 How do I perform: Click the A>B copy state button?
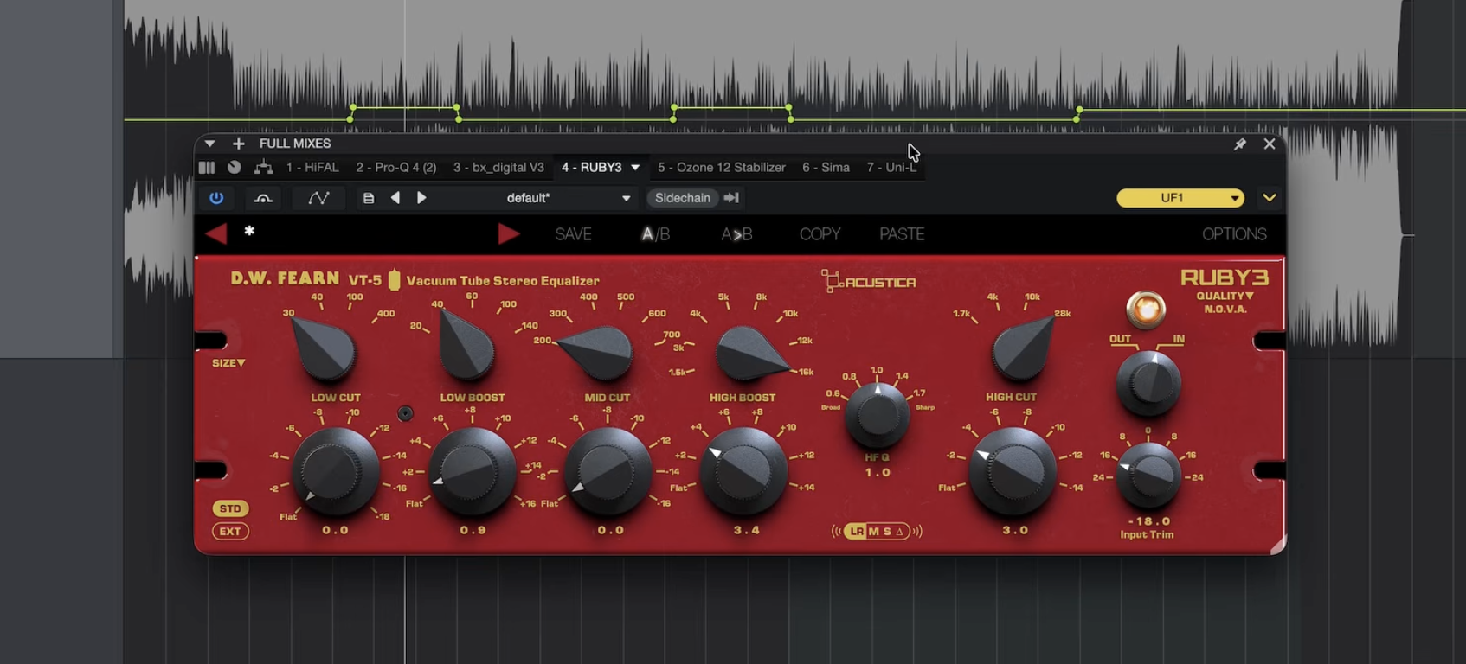point(736,234)
